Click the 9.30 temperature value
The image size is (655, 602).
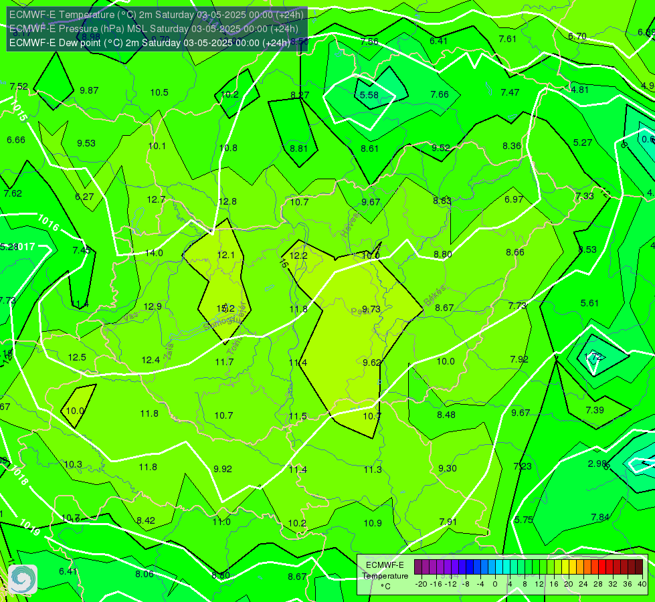coord(448,468)
